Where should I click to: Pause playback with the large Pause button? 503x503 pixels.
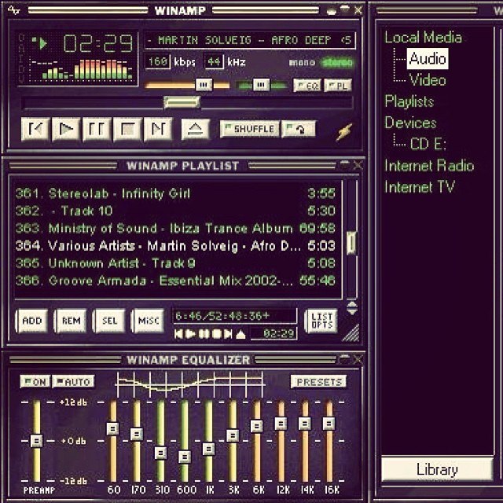pos(97,129)
